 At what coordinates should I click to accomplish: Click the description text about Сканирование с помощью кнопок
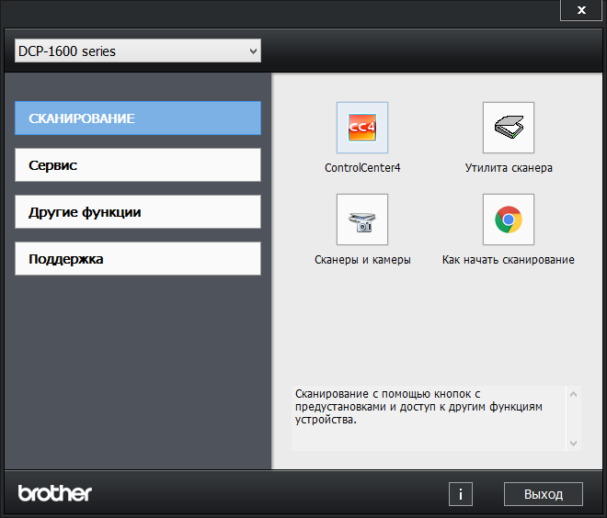(418, 407)
